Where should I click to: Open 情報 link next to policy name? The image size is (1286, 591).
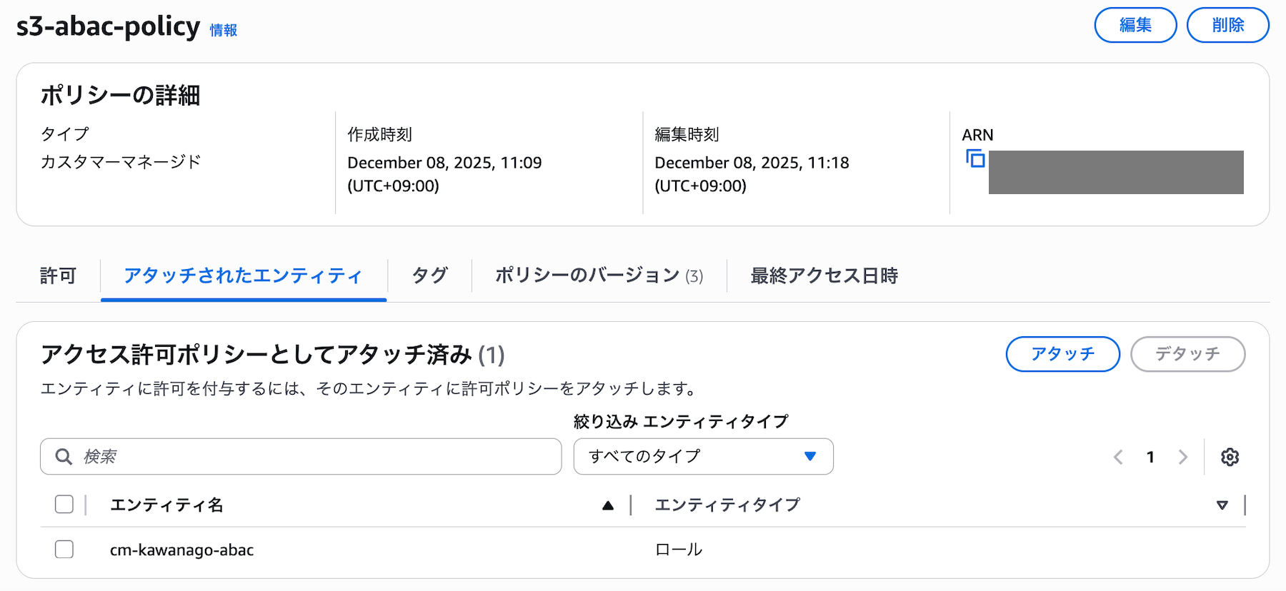pos(223,31)
